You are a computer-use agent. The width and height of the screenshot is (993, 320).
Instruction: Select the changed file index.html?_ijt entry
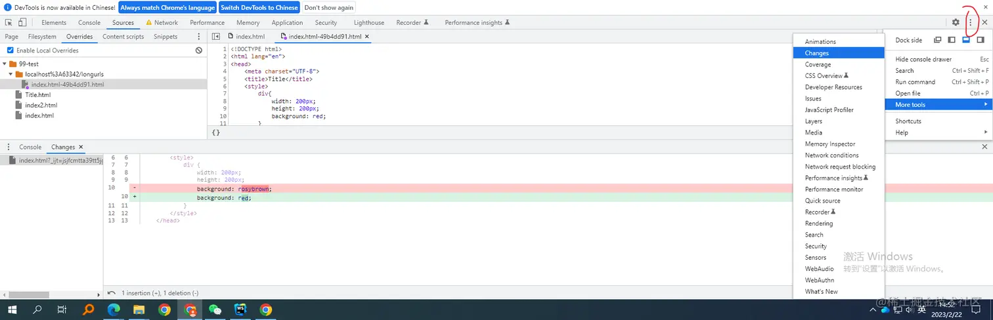pos(52,160)
